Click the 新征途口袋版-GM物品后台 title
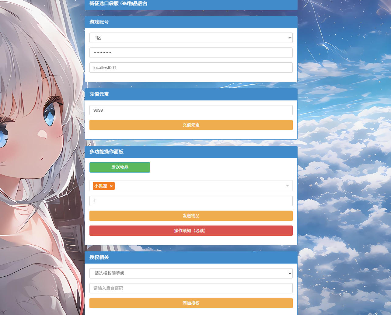 click(x=118, y=4)
